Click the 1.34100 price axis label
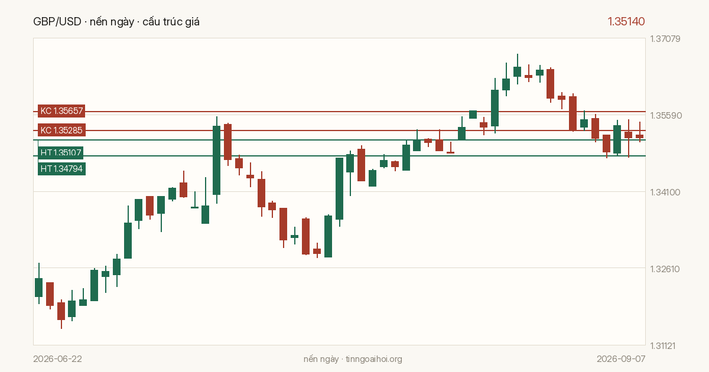The image size is (709, 372). (665, 192)
